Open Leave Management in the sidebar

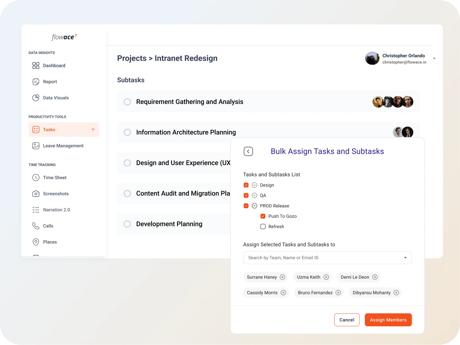[x=63, y=146]
